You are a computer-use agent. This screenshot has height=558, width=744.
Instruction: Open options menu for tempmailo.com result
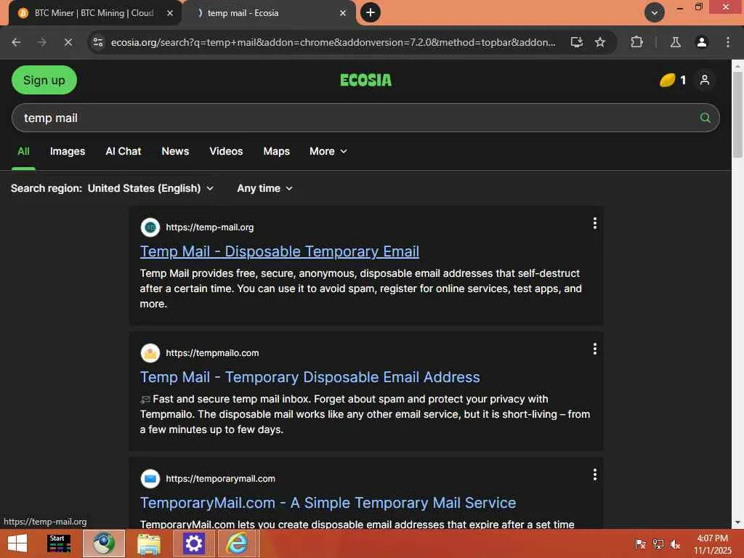click(x=594, y=349)
